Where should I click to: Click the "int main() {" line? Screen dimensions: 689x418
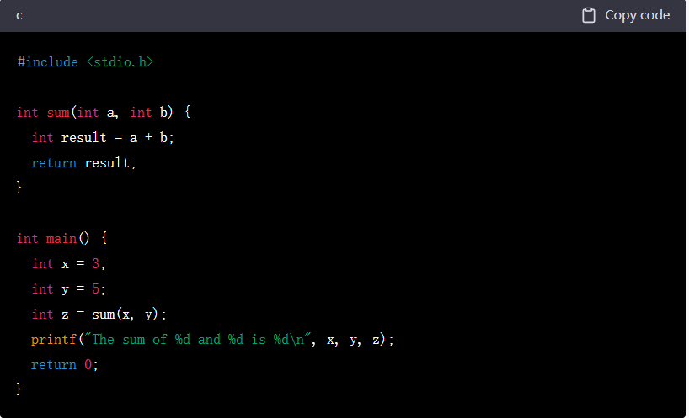(x=62, y=239)
